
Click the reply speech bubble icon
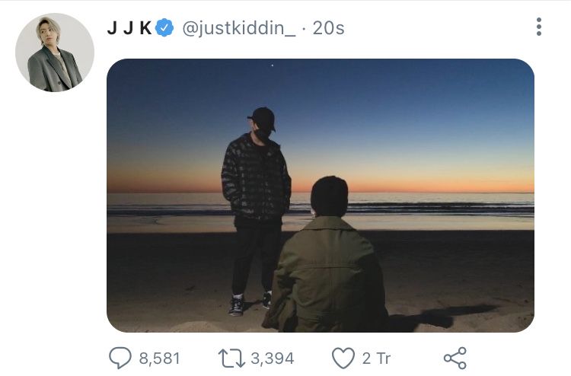tap(120, 358)
